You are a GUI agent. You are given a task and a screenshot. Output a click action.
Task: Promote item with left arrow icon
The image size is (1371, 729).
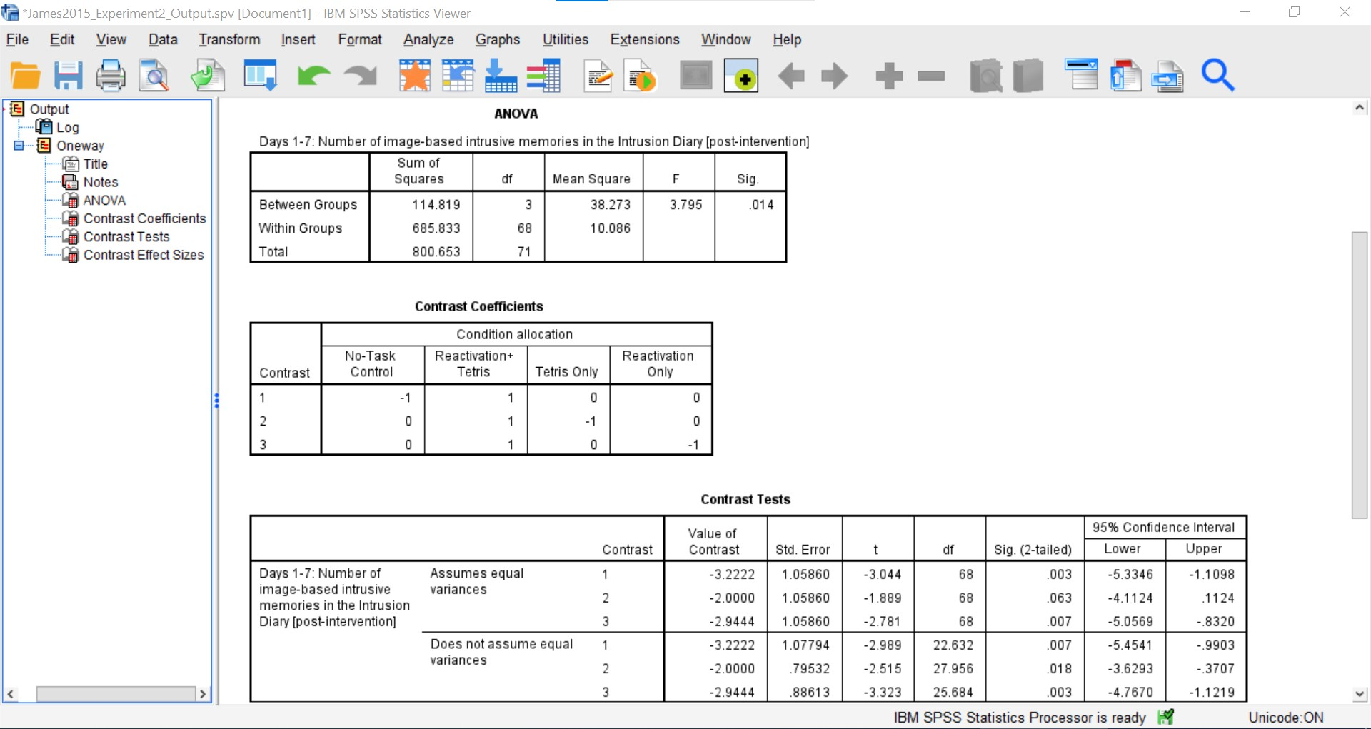(791, 76)
